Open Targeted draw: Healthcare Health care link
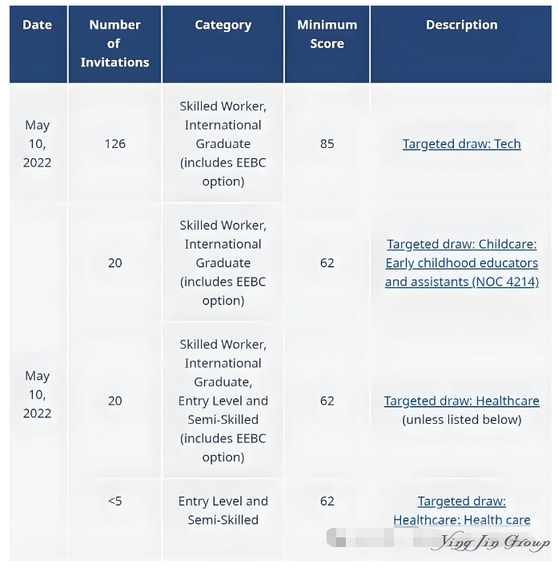This screenshot has height=567, width=558. [x=461, y=510]
